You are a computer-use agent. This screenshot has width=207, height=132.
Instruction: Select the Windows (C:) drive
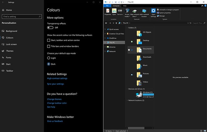145,94
